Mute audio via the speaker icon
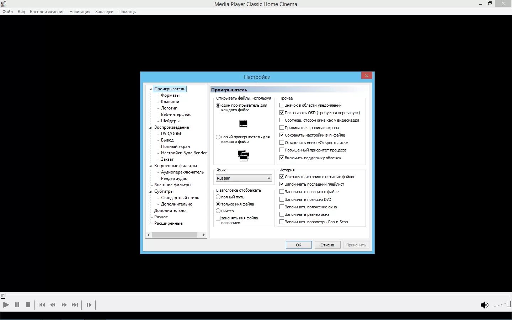This screenshot has height=320, width=512. pos(484,305)
